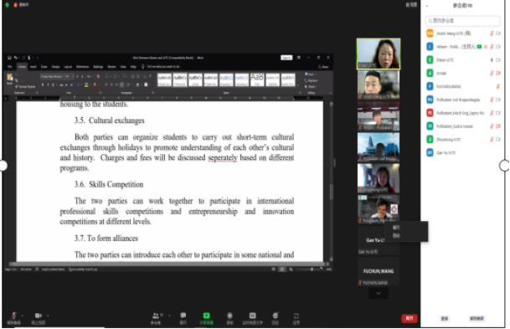The width and height of the screenshot is (510, 329).
Task: Click the red leave meeting button
Action: coord(410,318)
